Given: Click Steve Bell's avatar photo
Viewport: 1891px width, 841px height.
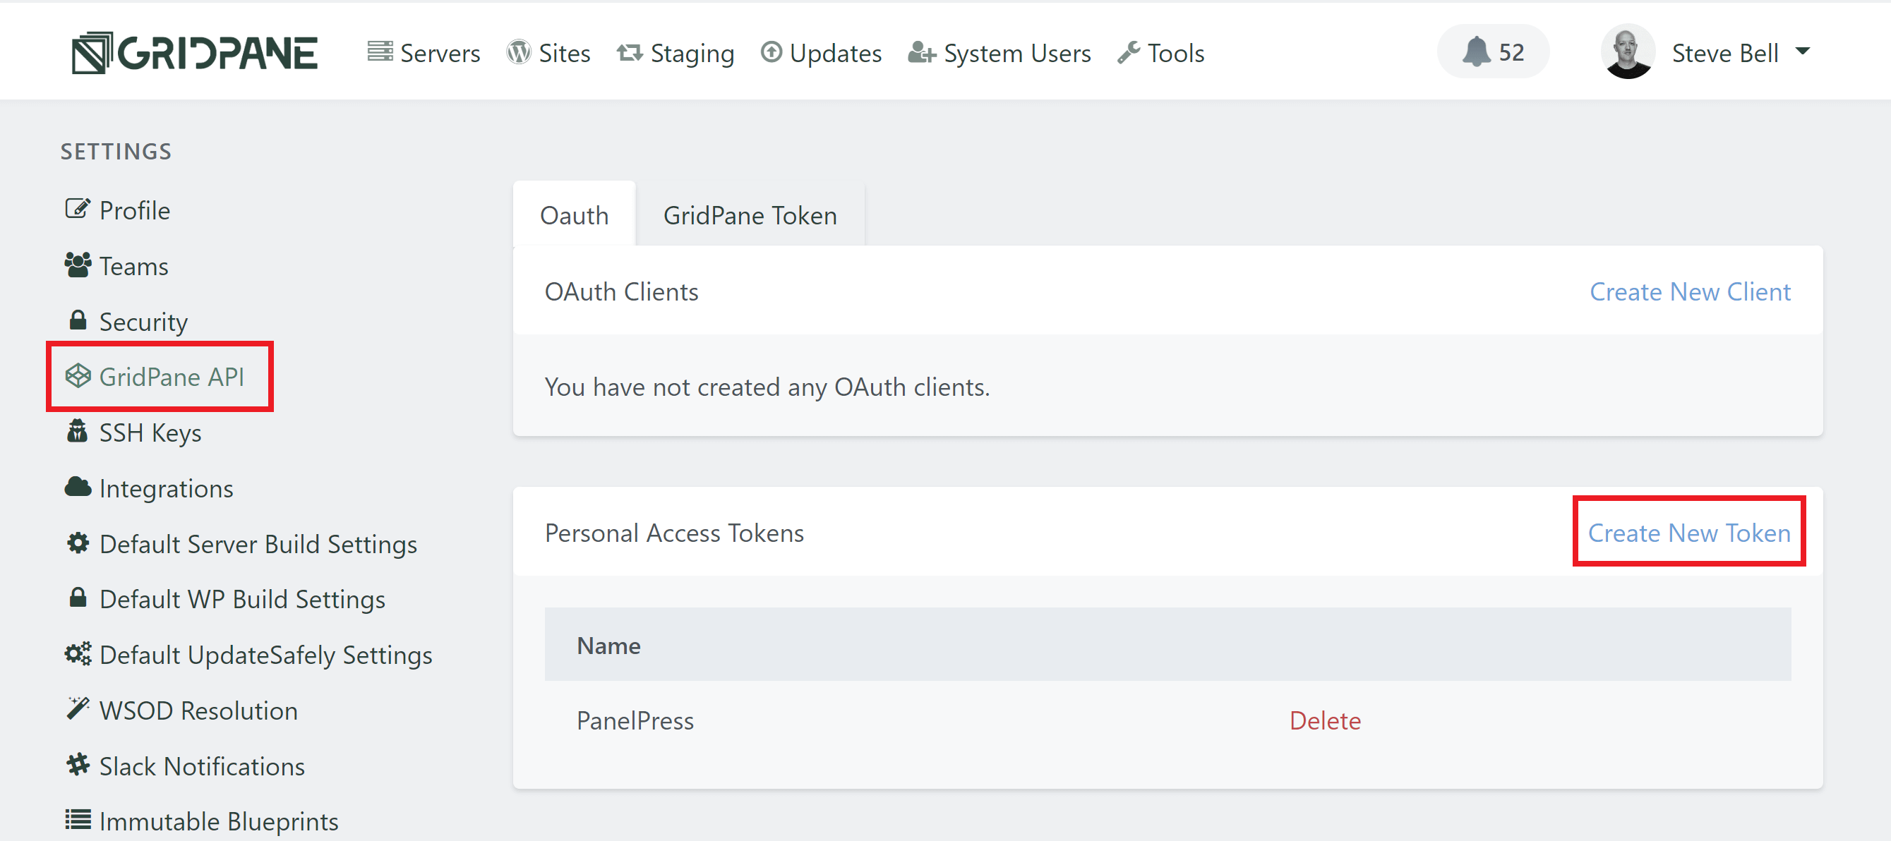Looking at the screenshot, I should 1628,52.
